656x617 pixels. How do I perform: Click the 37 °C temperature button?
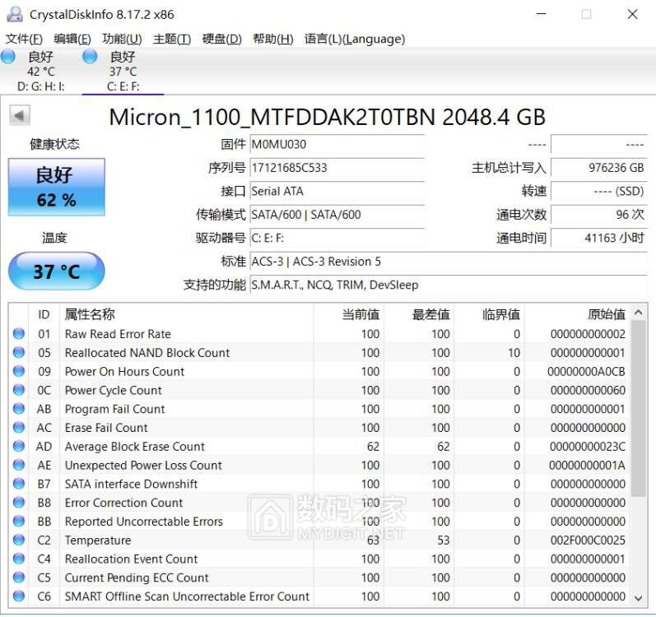click(x=57, y=271)
